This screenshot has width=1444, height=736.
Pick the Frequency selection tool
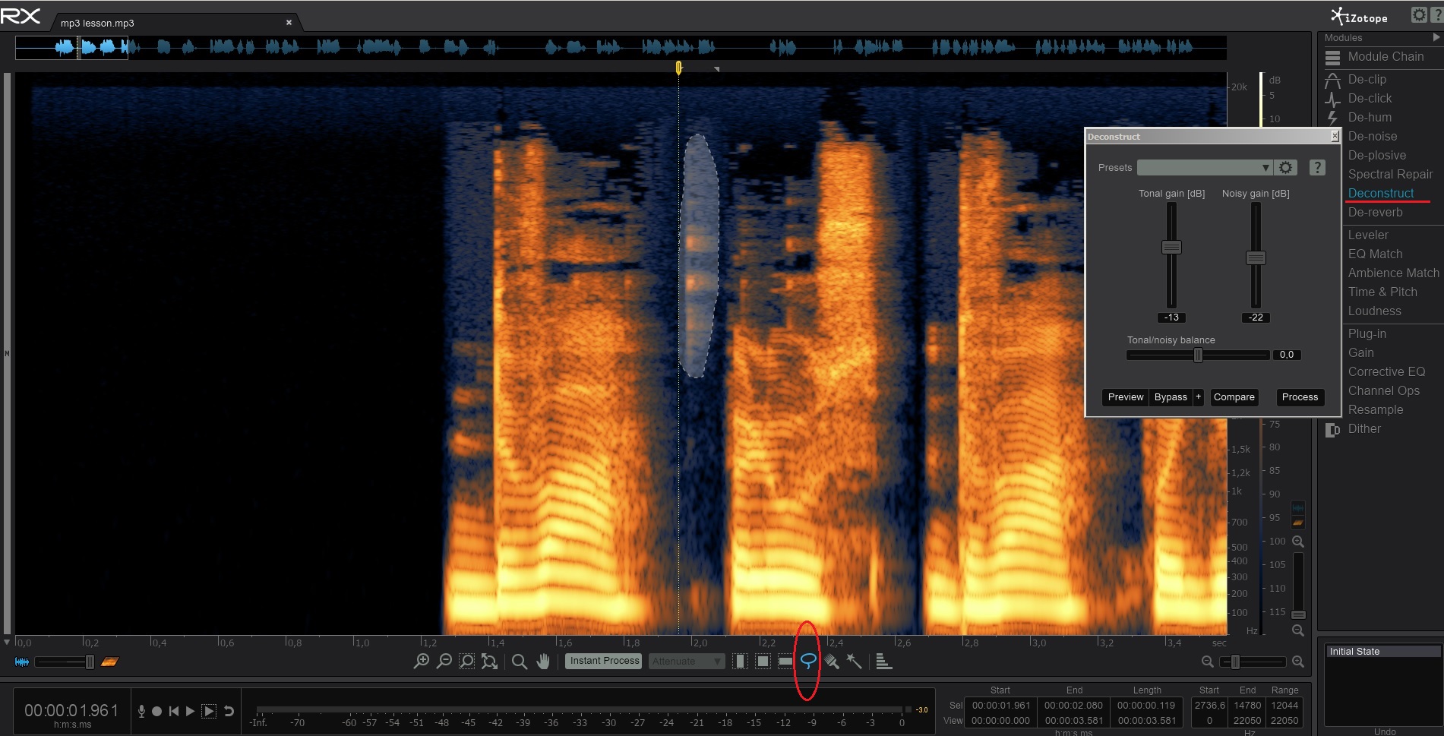pos(785,662)
